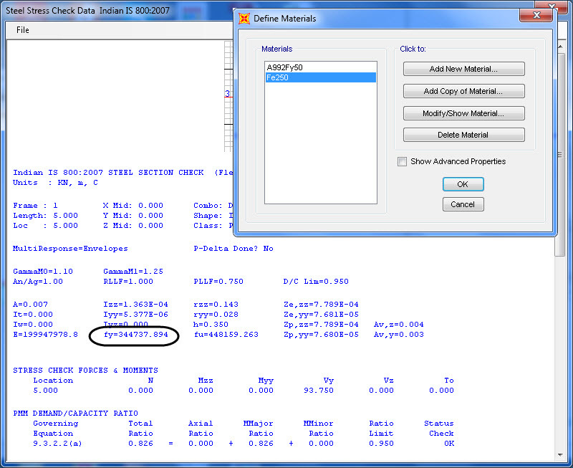
Task: Click the Vy value 93.750
Action: tap(319, 391)
